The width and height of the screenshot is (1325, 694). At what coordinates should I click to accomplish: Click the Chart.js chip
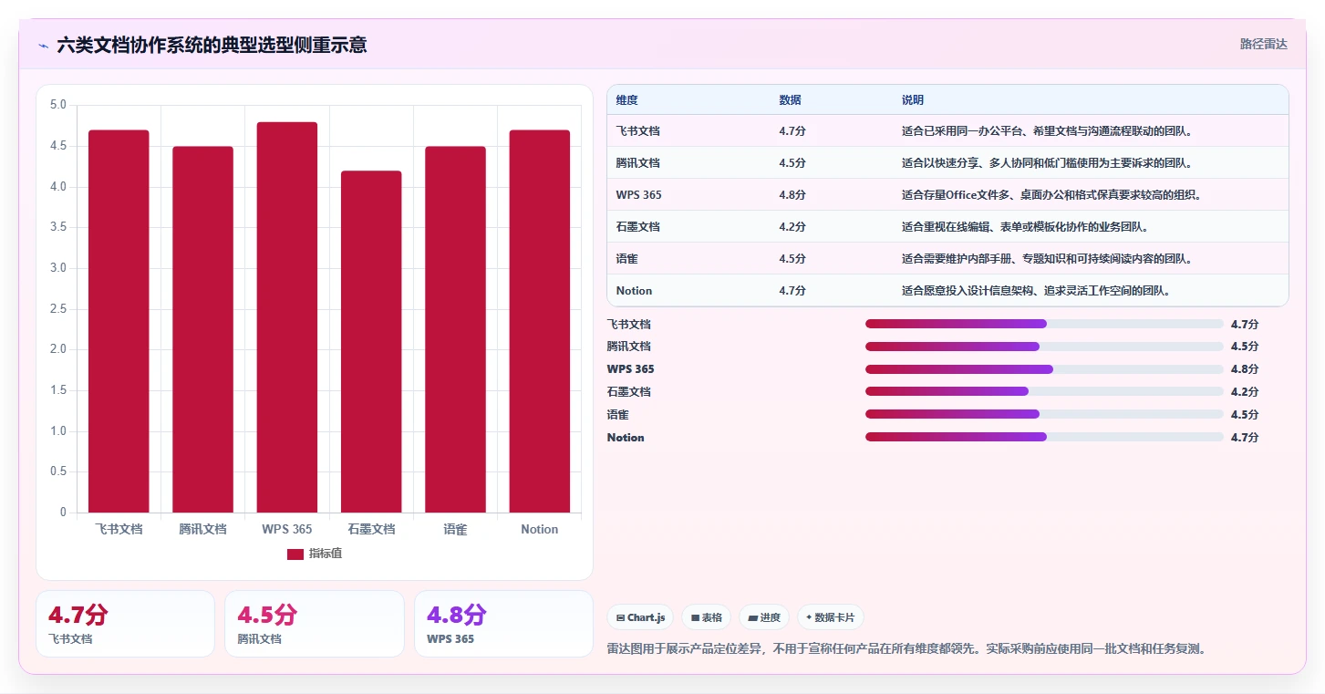point(640,617)
